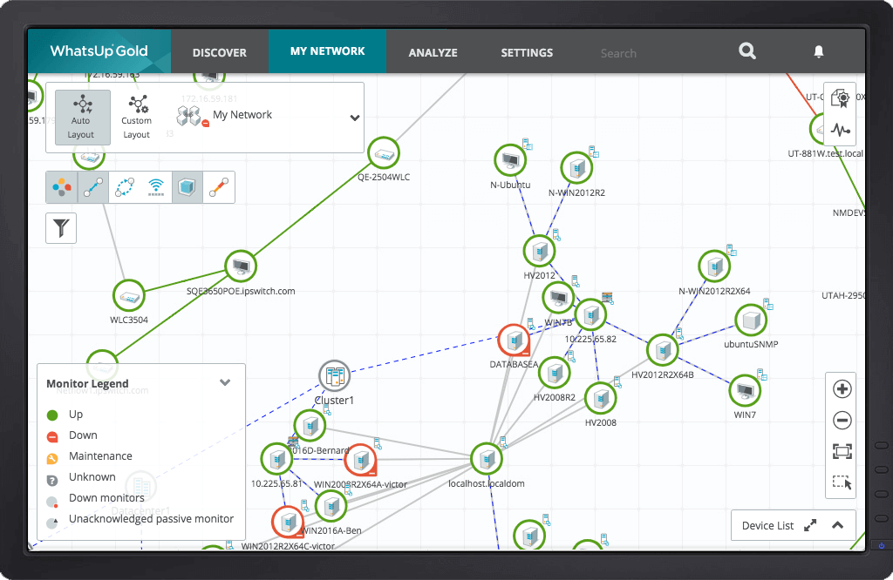Select the 10.225.65.81 server node
Viewport: 893px width, 580px height.
(276, 459)
